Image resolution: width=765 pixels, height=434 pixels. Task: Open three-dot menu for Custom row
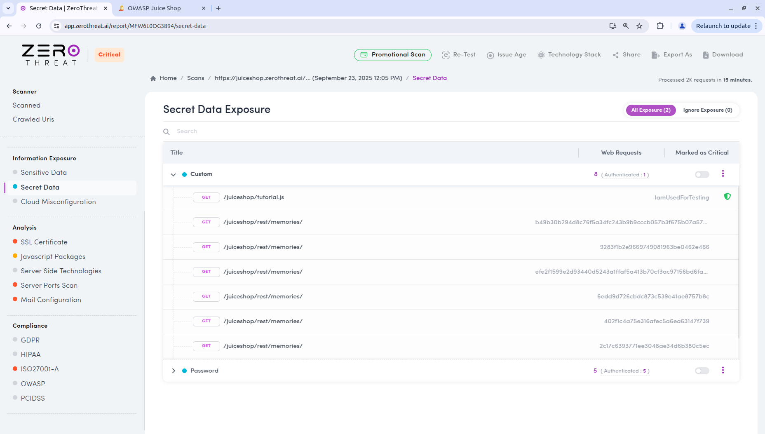[x=723, y=174]
